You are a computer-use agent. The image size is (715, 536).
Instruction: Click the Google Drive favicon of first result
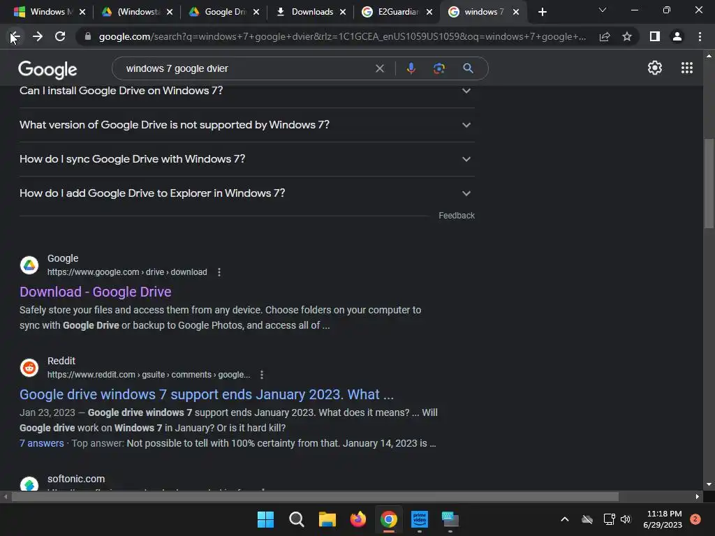pyautogui.click(x=29, y=265)
